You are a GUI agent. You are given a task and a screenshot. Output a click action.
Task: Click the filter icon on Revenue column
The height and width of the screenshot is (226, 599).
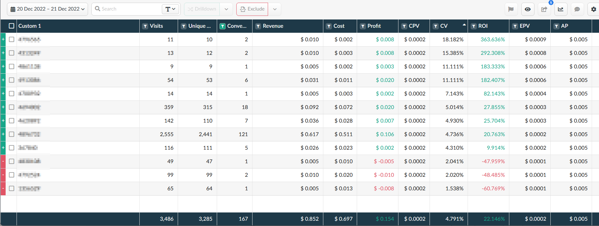pyautogui.click(x=258, y=26)
